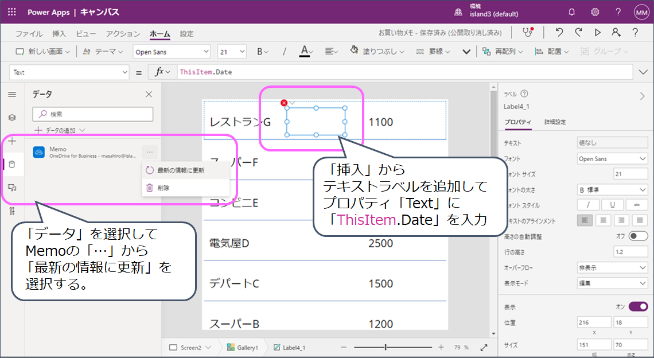654x358 pixels.
Task: Close the データ pane
Action: [x=149, y=94]
